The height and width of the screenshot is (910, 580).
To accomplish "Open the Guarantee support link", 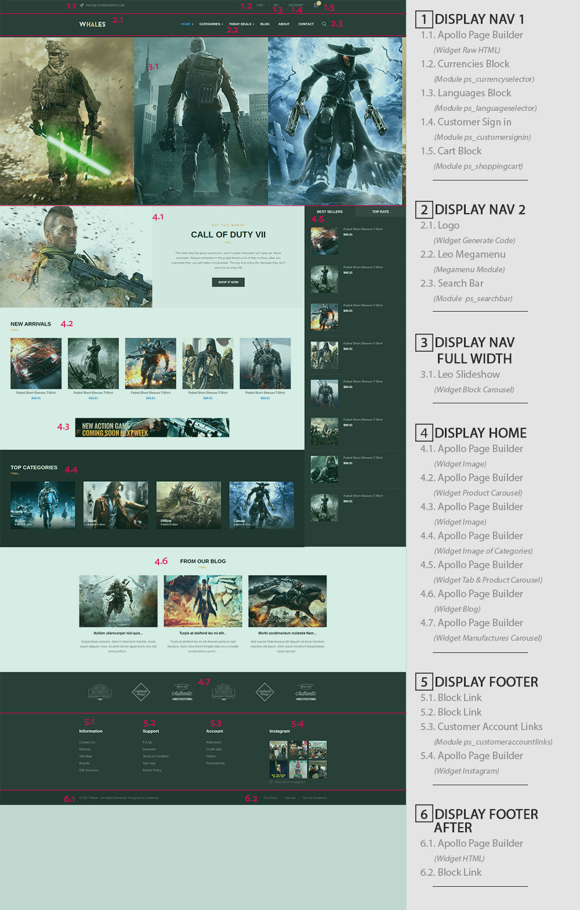I will [x=149, y=749].
